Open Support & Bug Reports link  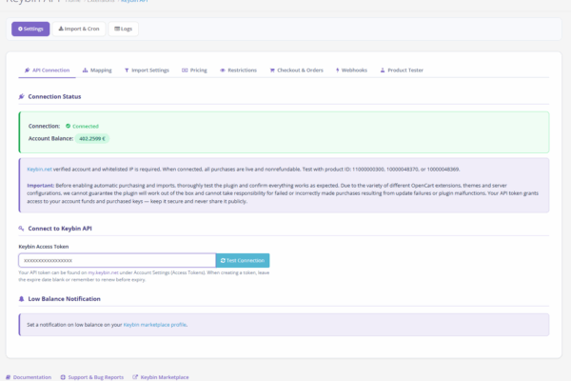click(x=91, y=377)
